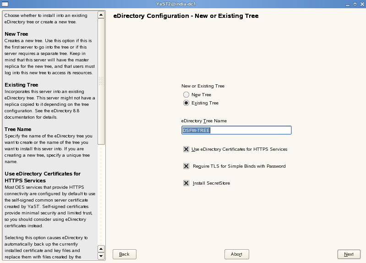This screenshot has width=366, height=263.
Task: Click the page title 'eDirectory Configuration - New or Existing Tree'
Action: coord(186,16)
